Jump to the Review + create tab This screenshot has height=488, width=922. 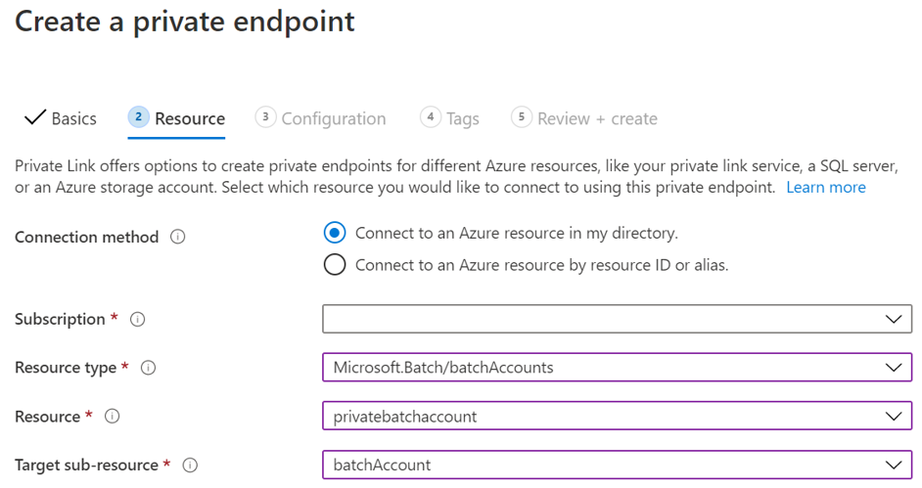coord(597,119)
